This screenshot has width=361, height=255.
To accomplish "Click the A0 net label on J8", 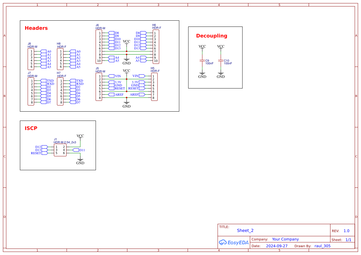I will [x=49, y=51].
